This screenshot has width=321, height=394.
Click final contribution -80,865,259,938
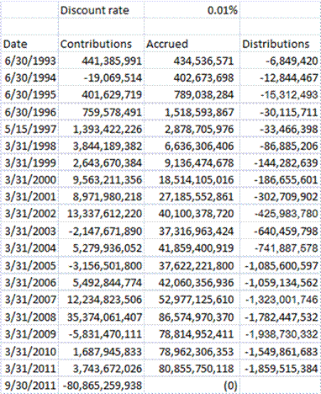pos(101,386)
